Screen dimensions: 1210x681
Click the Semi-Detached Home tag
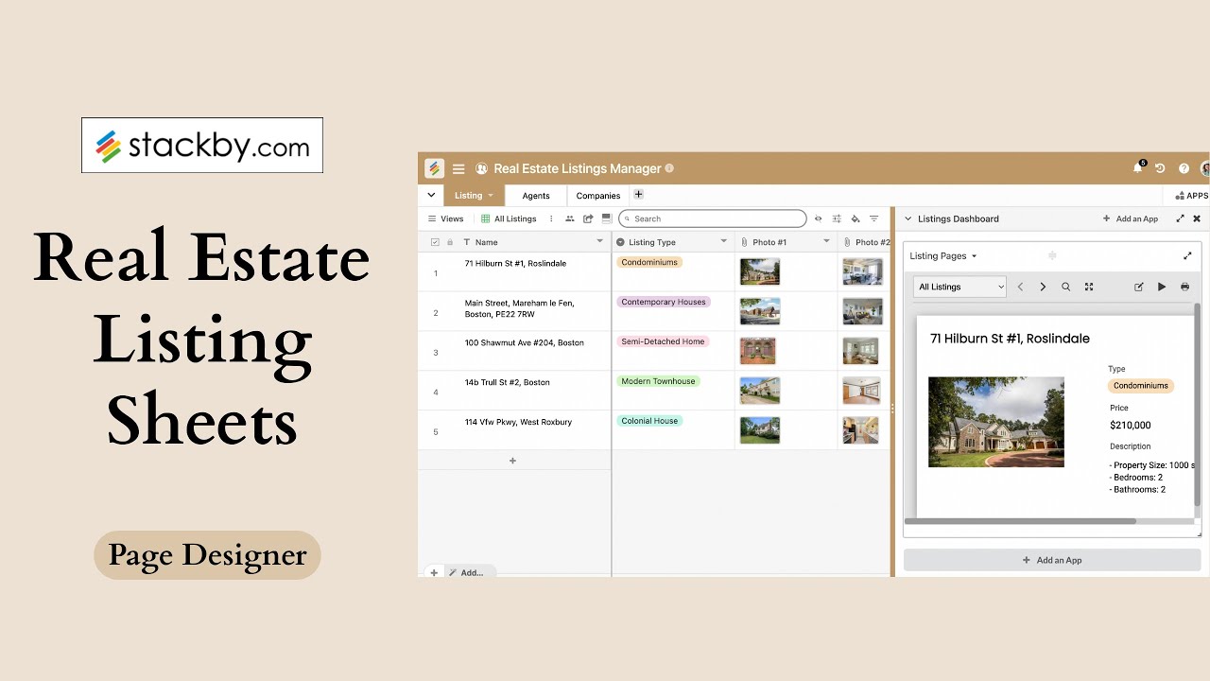point(663,341)
